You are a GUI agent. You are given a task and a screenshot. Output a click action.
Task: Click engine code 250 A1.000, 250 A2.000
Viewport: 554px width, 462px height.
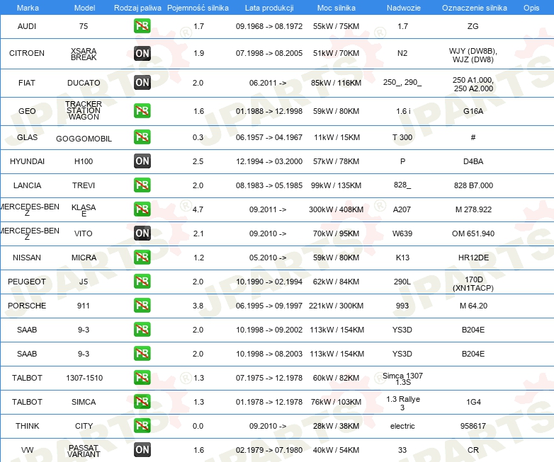point(473,84)
